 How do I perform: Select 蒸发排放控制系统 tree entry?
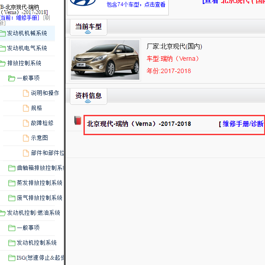(40, 183)
